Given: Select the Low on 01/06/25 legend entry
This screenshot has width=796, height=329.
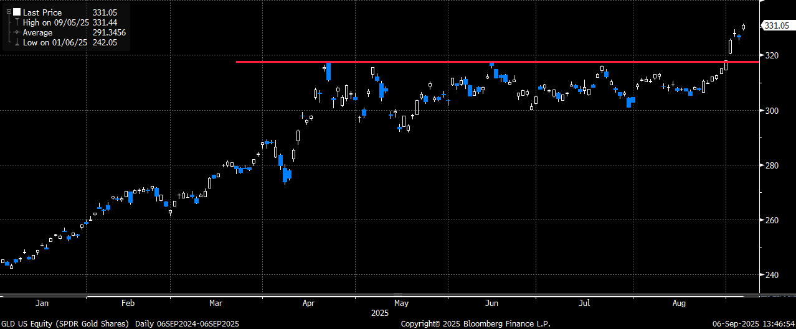Looking at the screenshot, I should 55,42.
